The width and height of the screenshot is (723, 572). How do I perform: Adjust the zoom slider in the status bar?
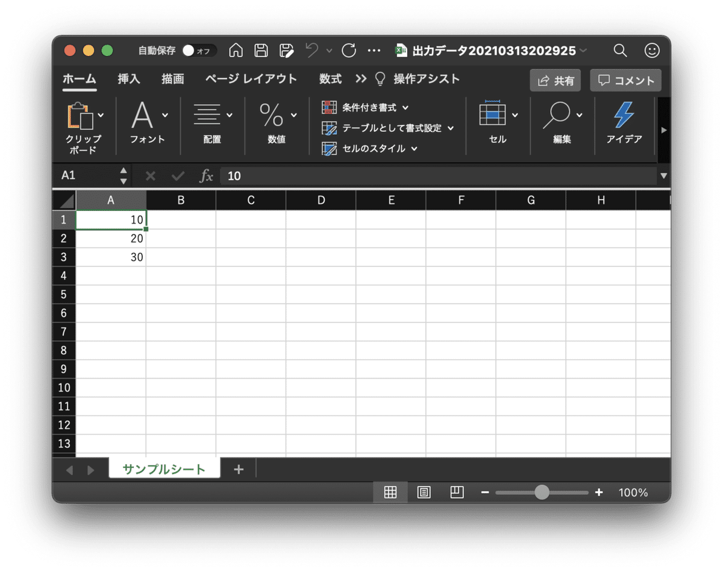542,492
